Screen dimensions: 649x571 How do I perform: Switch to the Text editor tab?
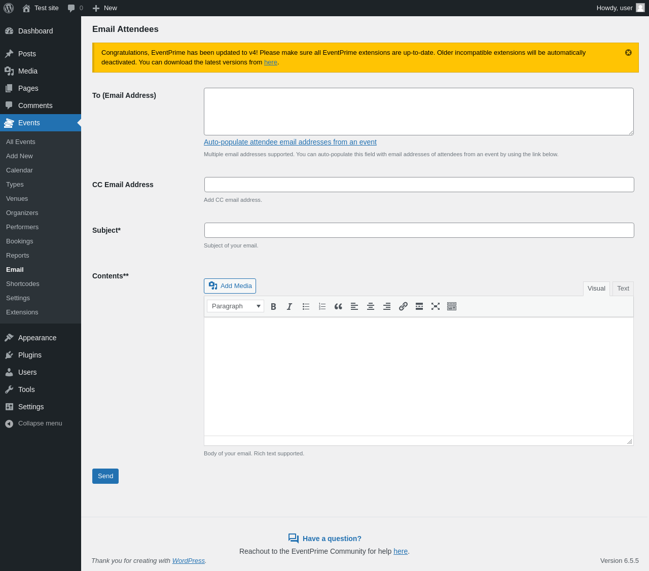[623, 289]
